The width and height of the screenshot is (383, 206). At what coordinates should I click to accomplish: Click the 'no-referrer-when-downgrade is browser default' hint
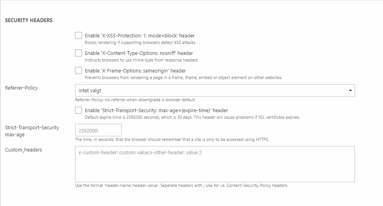coord(135,100)
